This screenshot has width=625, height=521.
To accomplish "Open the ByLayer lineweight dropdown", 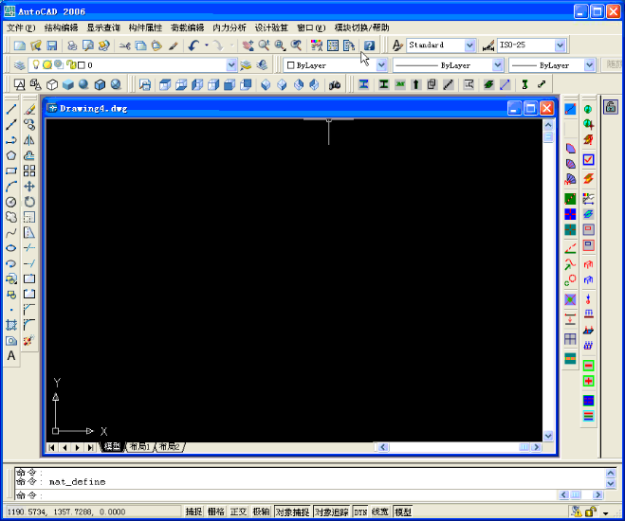I will (590, 64).
